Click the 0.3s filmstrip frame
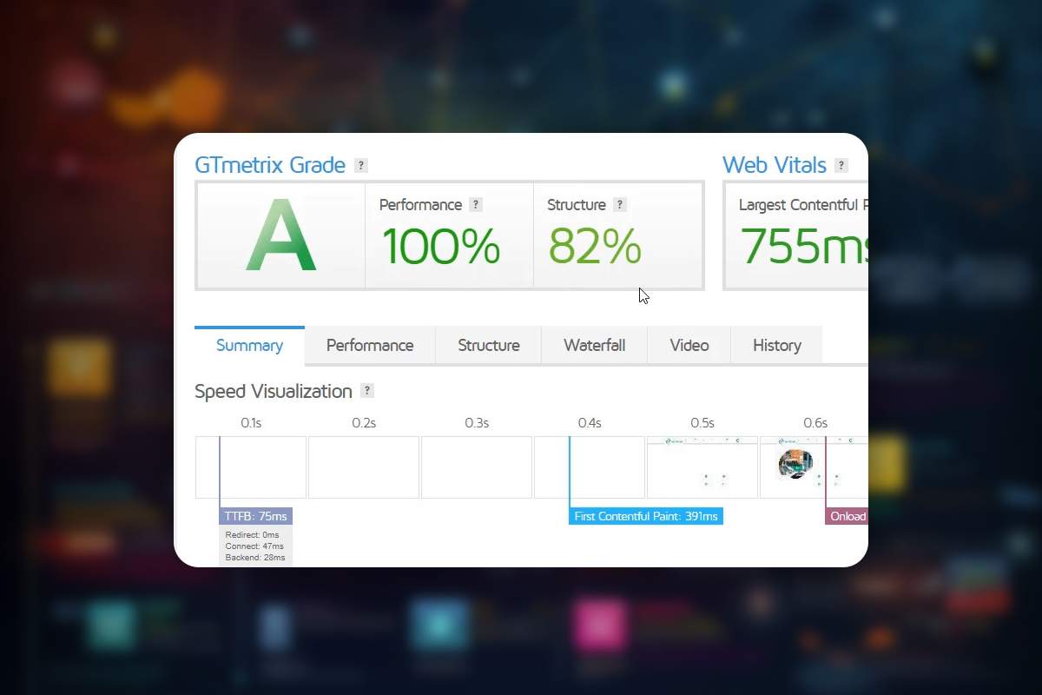 coord(477,467)
